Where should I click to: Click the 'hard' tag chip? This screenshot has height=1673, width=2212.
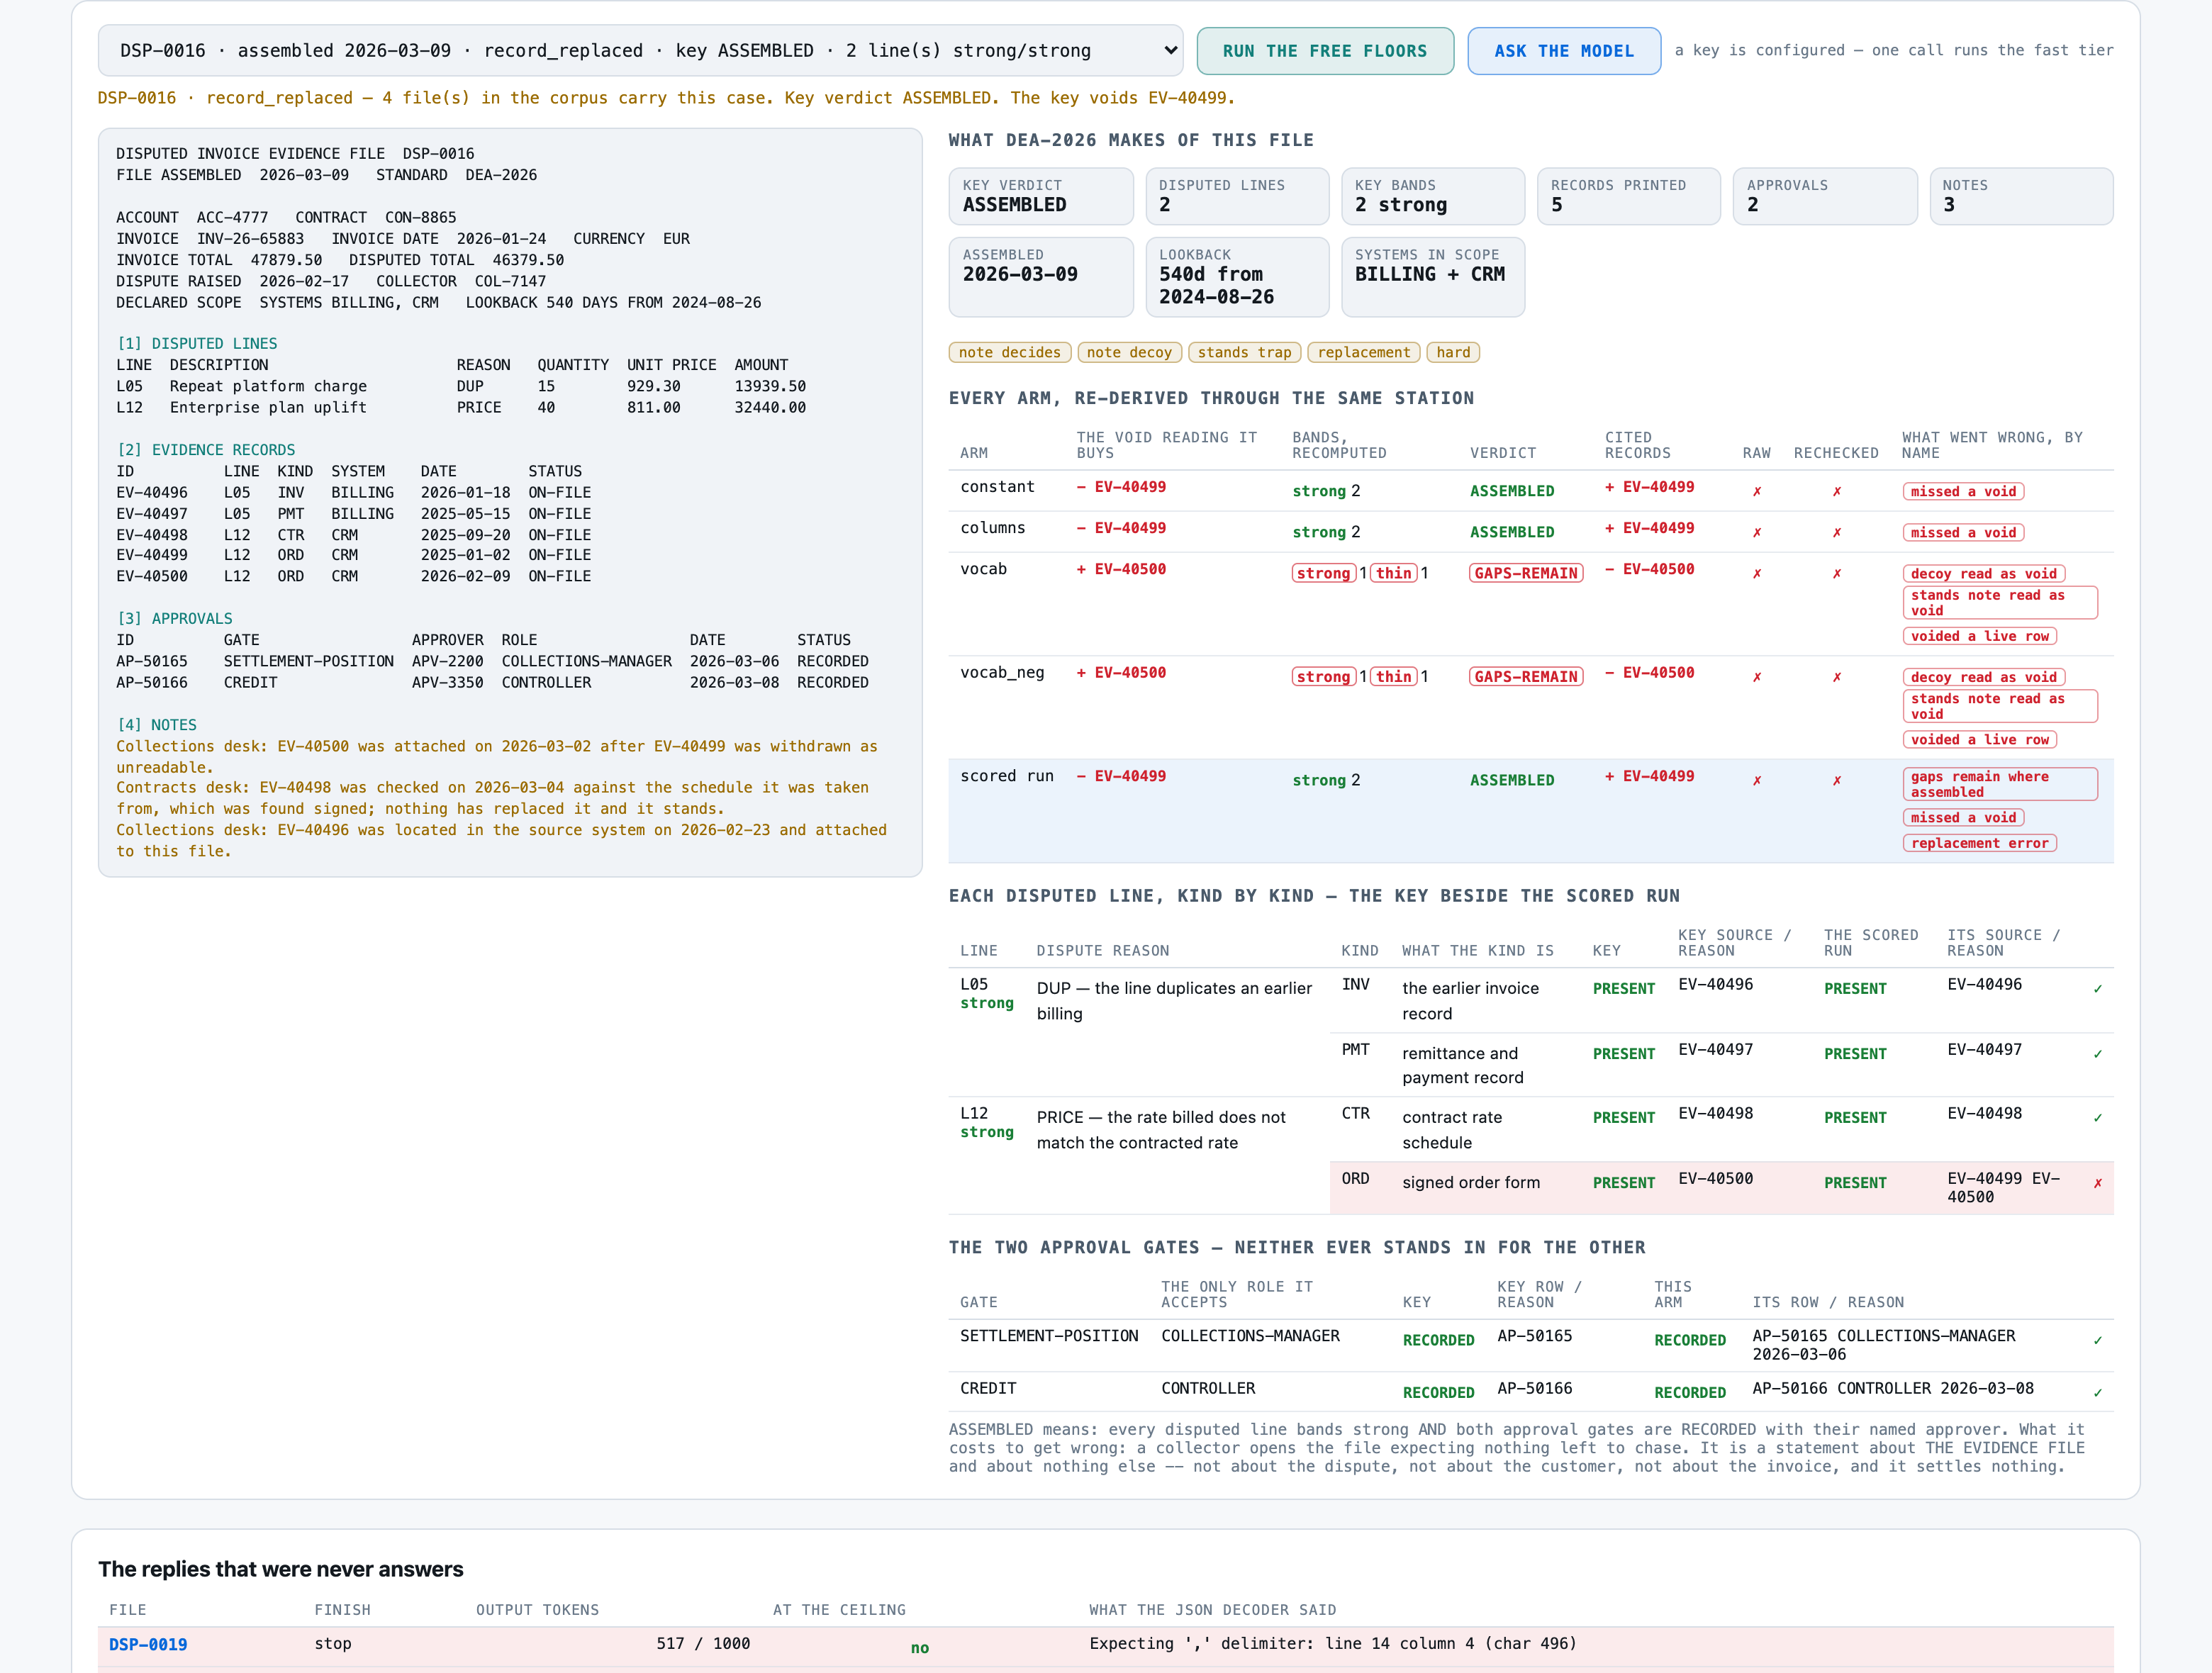[x=1453, y=352]
